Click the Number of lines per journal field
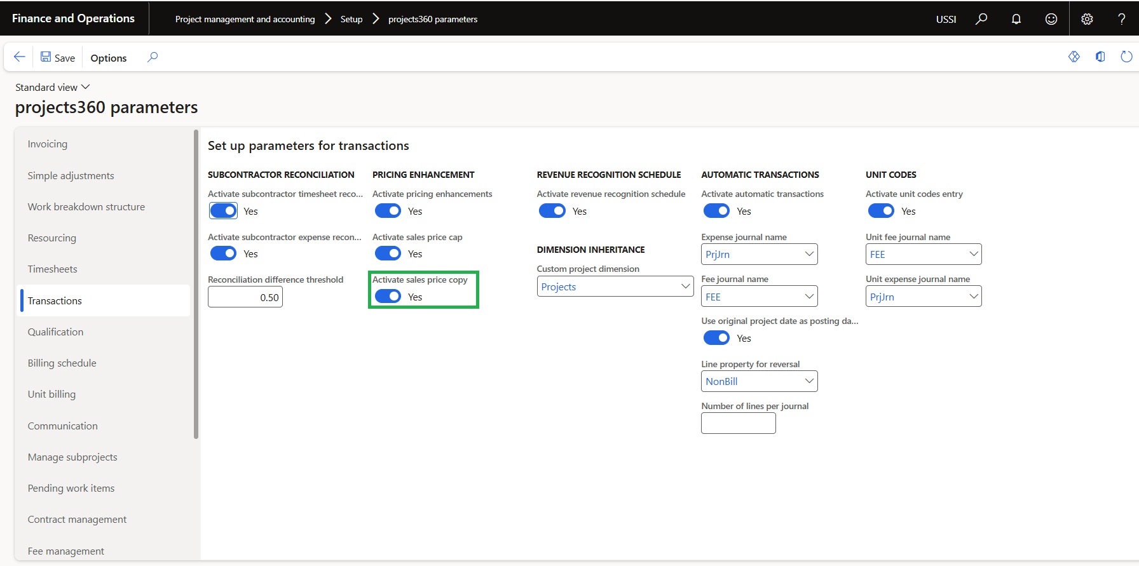 (x=738, y=424)
